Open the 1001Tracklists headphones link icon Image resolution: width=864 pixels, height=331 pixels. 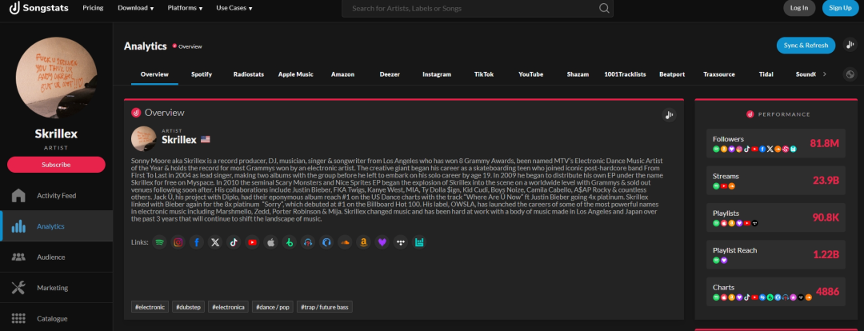pyautogui.click(x=308, y=241)
